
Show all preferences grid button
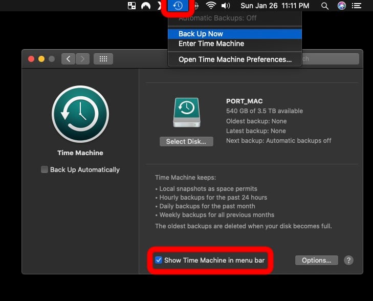(103, 59)
